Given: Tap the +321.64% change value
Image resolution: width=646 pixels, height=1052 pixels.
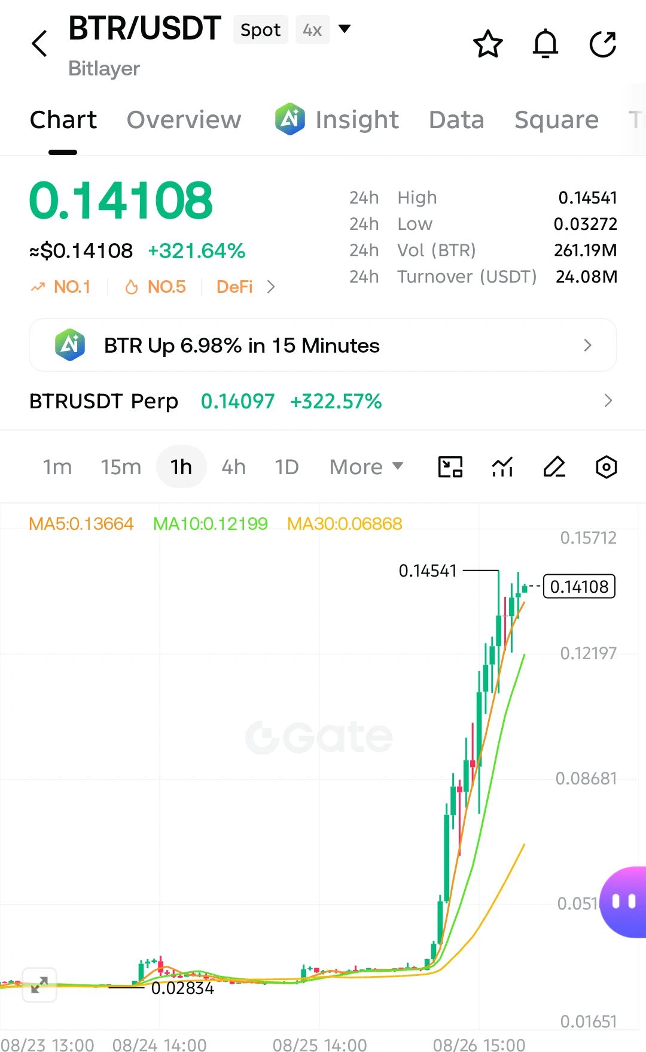Looking at the screenshot, I should [x=197, y=251].
